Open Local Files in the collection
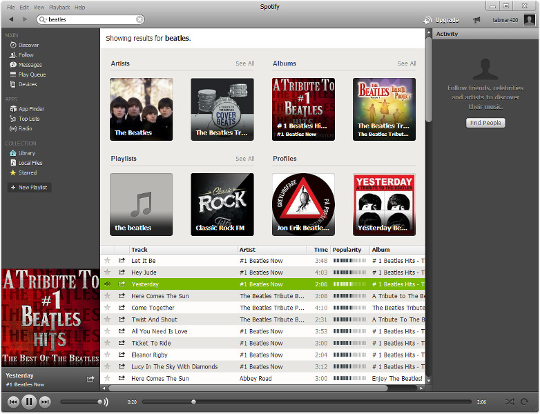540x414 pixels. [26, 163]
